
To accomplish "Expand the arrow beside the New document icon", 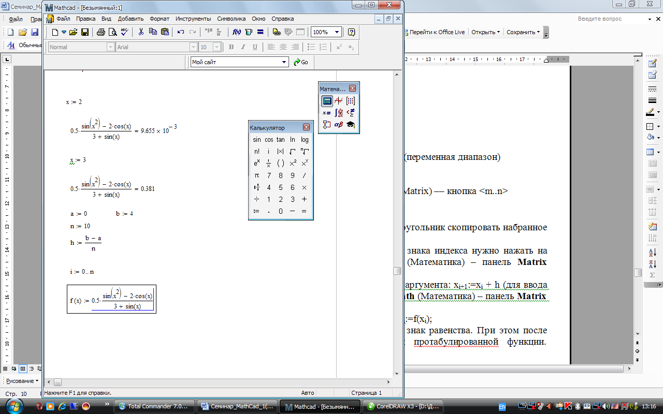I will tap(64, 32).
